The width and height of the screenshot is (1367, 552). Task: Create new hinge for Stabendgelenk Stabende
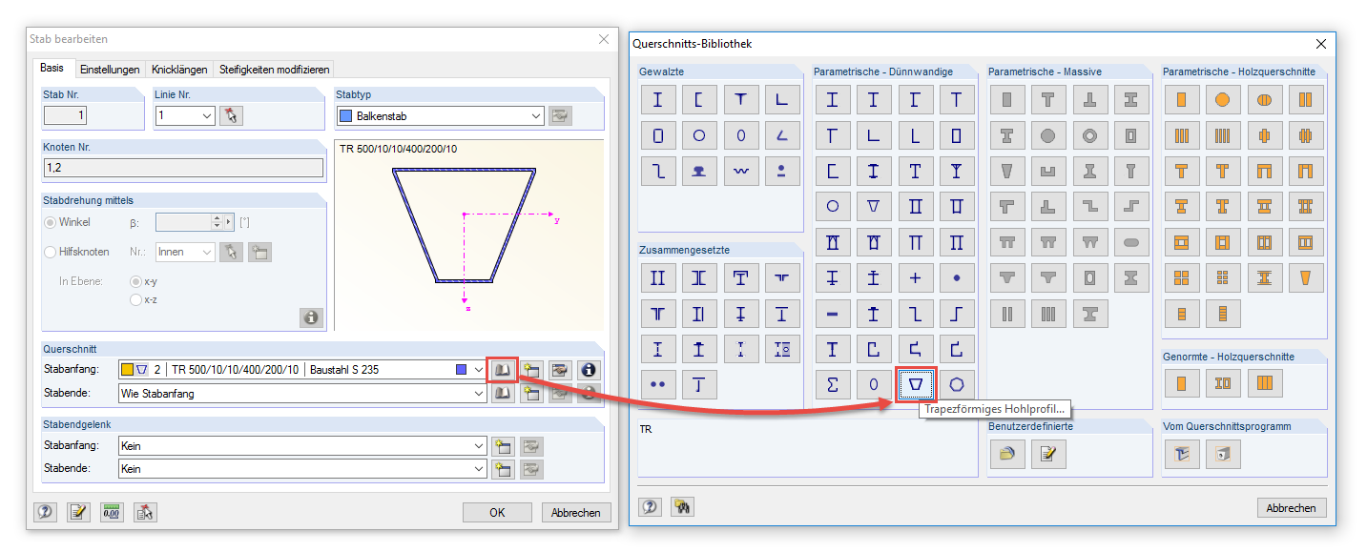coord(502,469)
